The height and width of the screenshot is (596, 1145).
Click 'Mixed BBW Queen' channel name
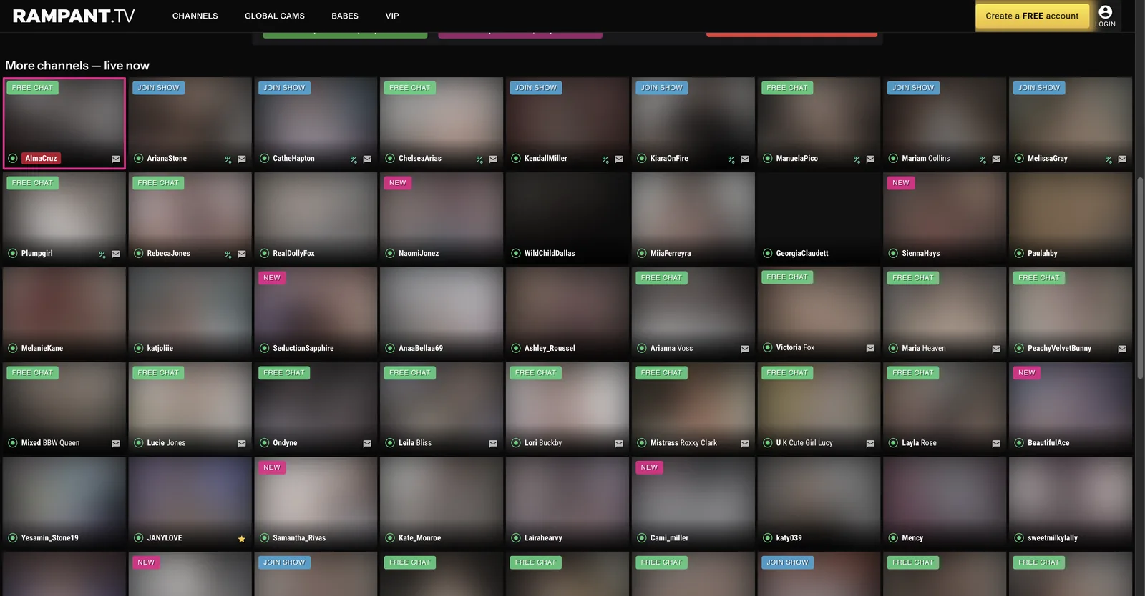[x=50, y=443]
